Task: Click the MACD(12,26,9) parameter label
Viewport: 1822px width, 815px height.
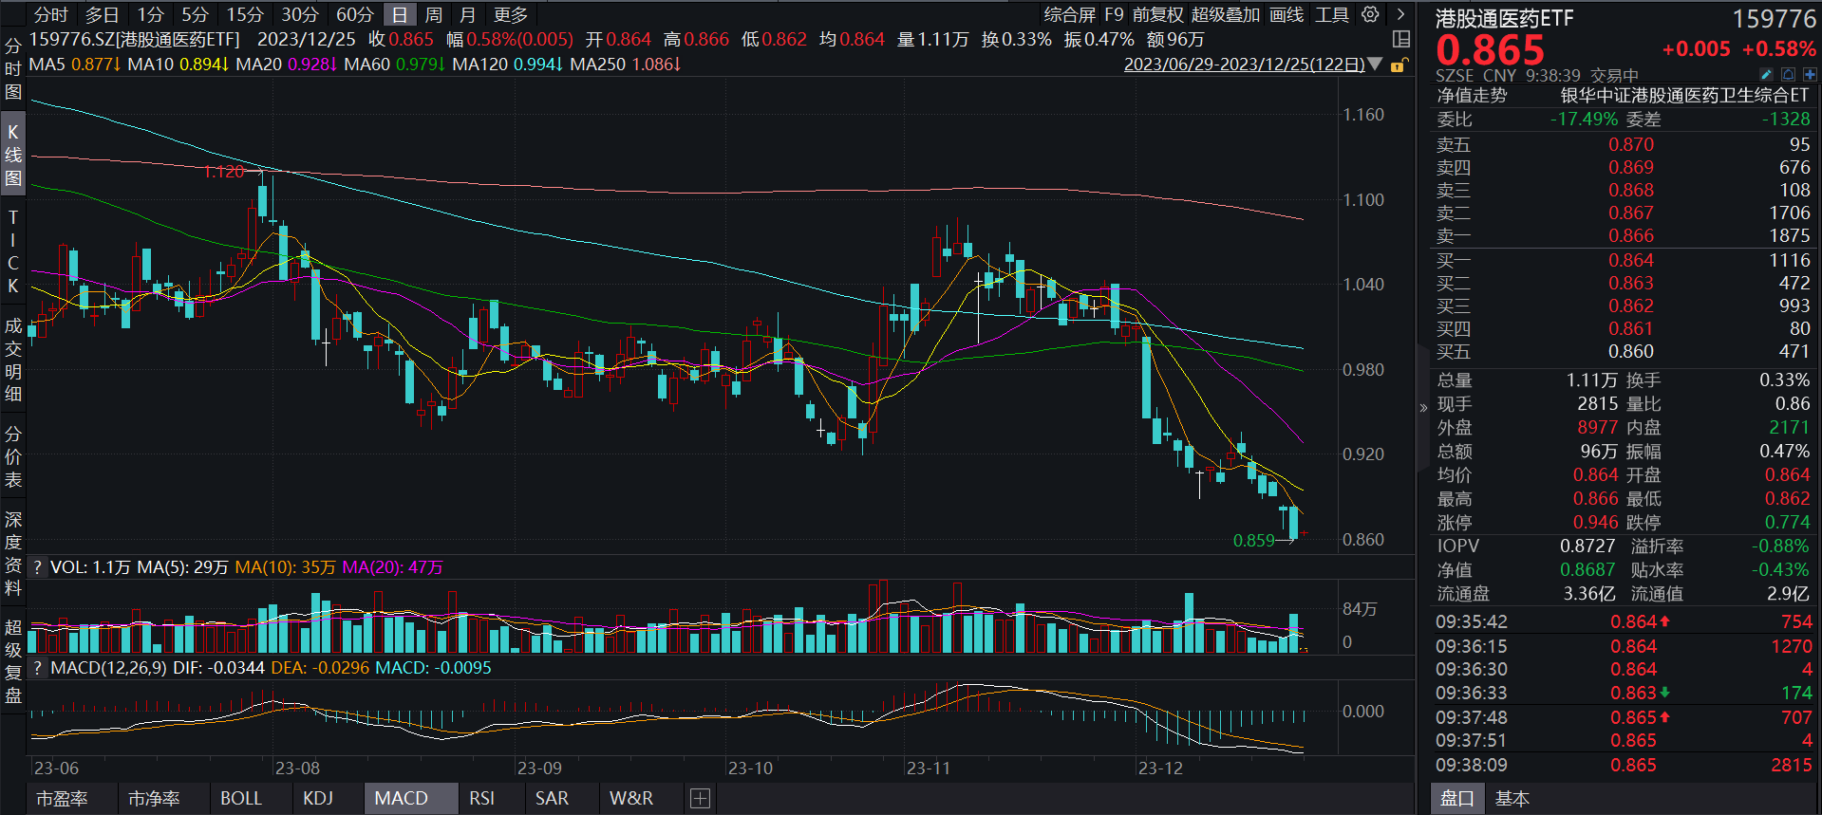Action: 109,668
